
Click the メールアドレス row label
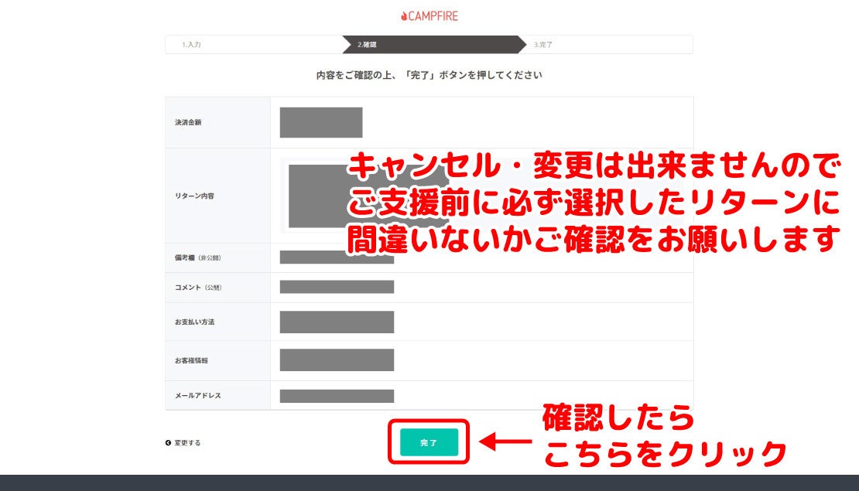(197, 396)
